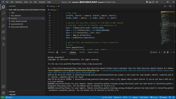Open the Run menu
Viewport: 176px width, 99px height.
click(x=35, y=2)
